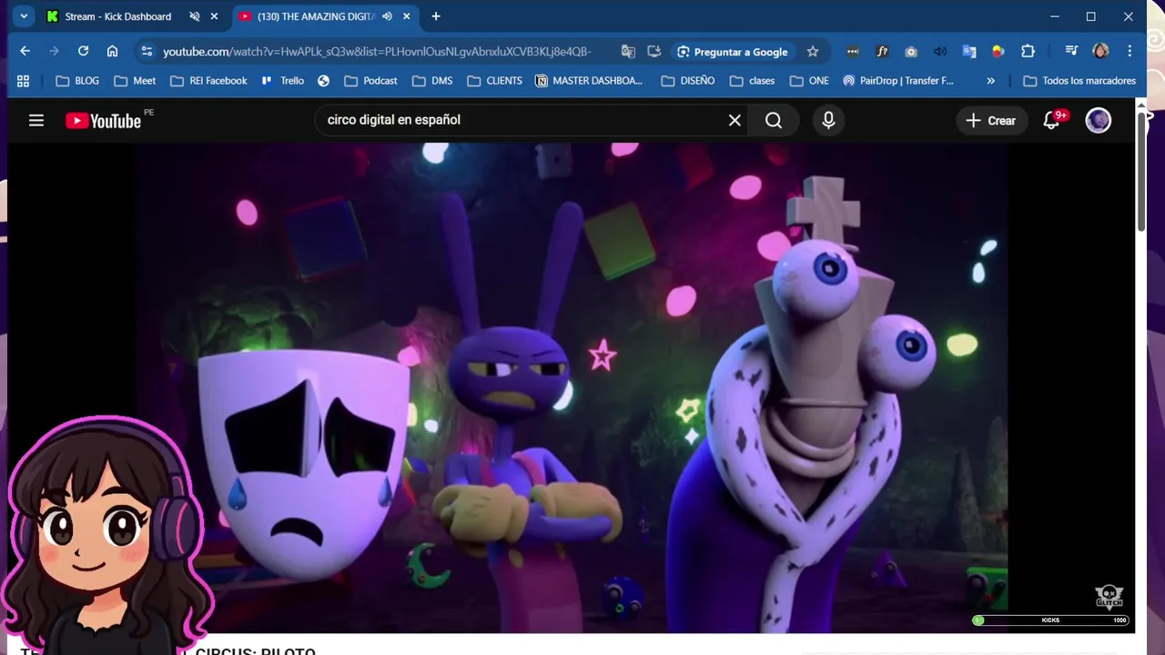This screenshot has height=655, width=1165.
Task: Click the page vertical scrollbar
Action: 1142,173
